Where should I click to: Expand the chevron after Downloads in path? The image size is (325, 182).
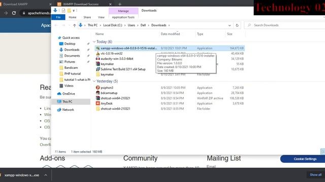(x=169, y=25)
